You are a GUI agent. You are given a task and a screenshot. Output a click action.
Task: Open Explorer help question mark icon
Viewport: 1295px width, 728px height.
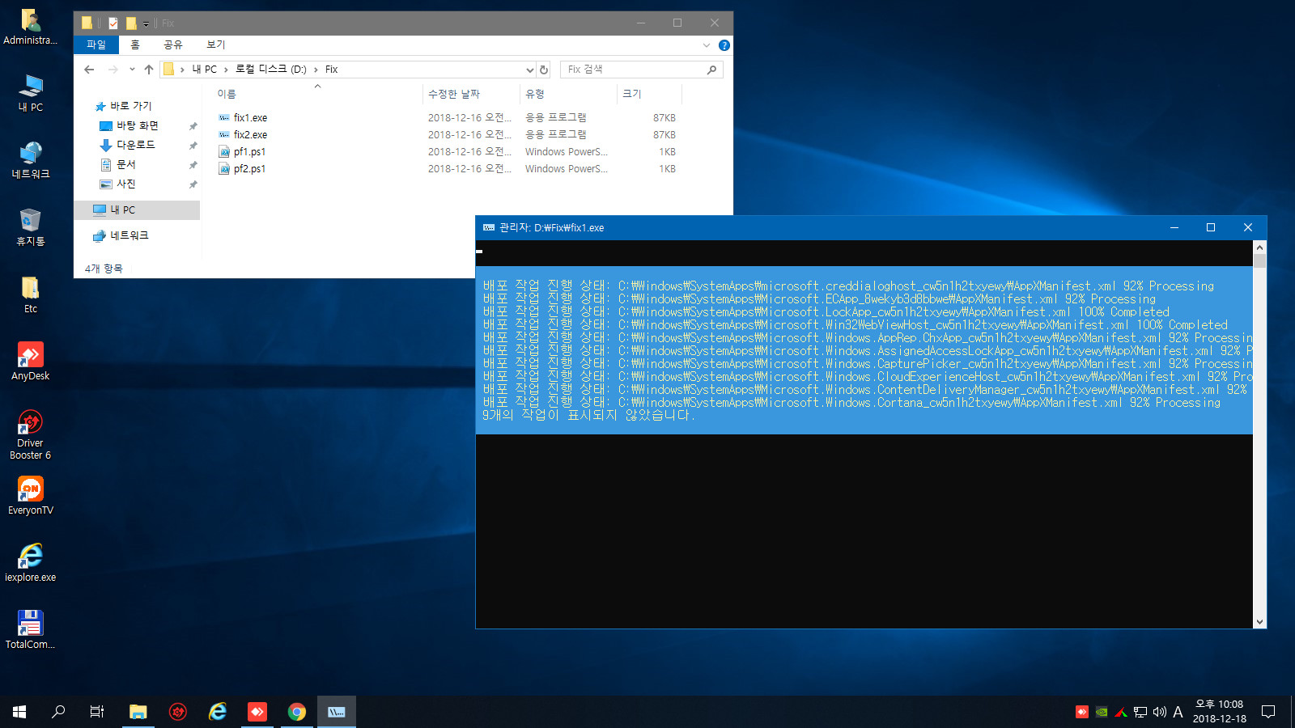(x=724, y=45)
